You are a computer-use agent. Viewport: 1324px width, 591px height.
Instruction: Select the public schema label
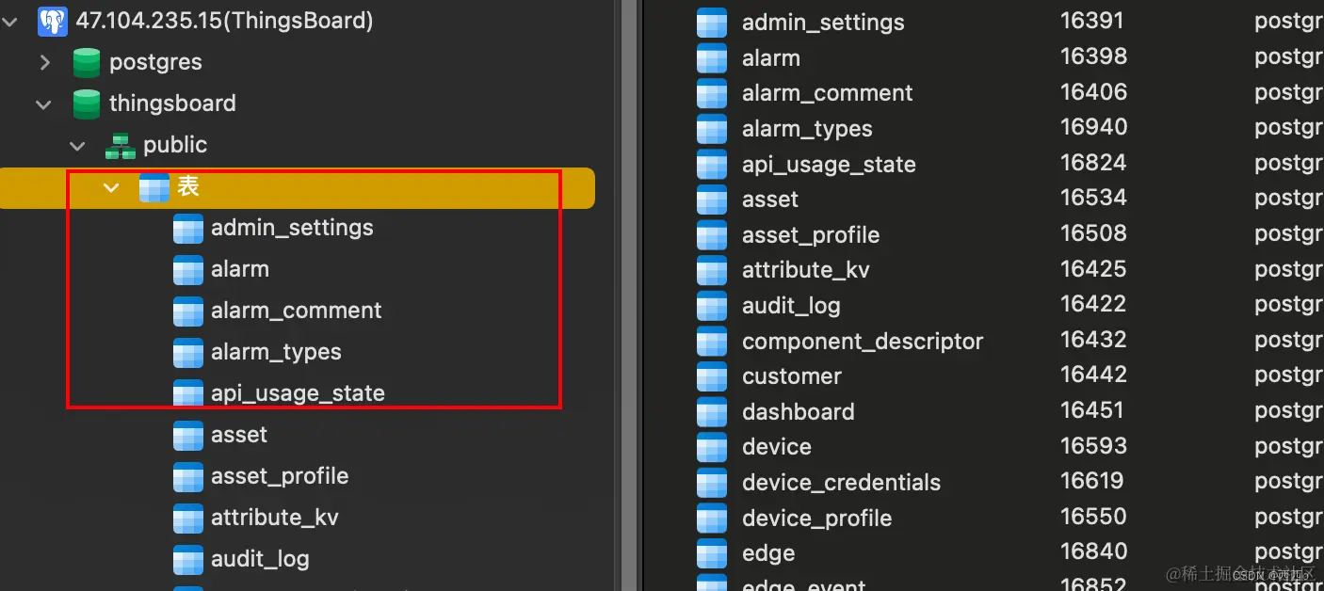(x=175, y=145)
